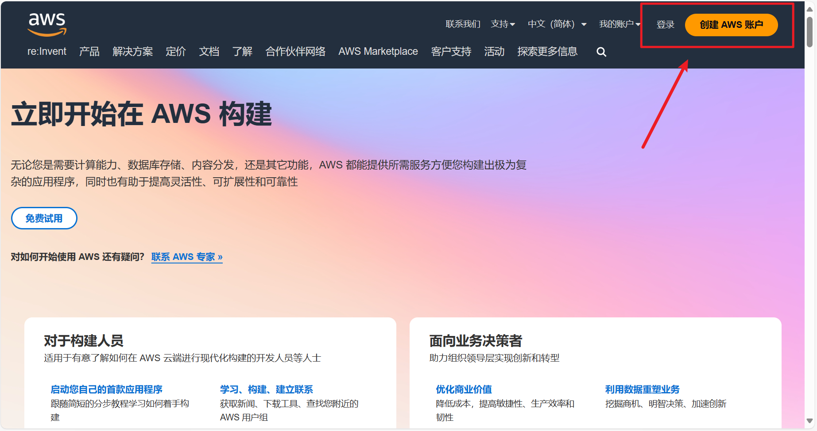Open the 活动 menu
This screenshot has width=817, height=431.
click(x=494, y=51)
